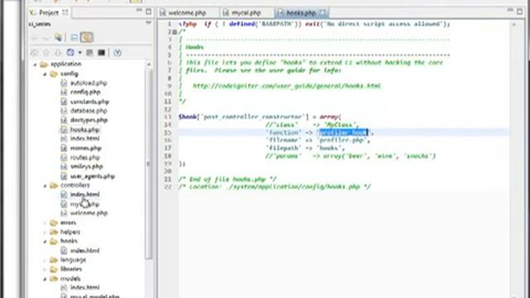
Task: Select user_agents.php in the tree
Action: click(92, 176)
